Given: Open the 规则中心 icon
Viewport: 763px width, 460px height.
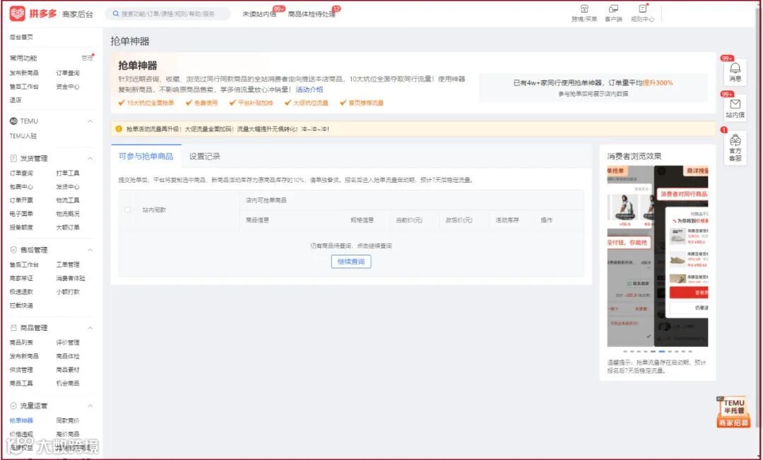Looking at the screenshot, I should [642, 8].
